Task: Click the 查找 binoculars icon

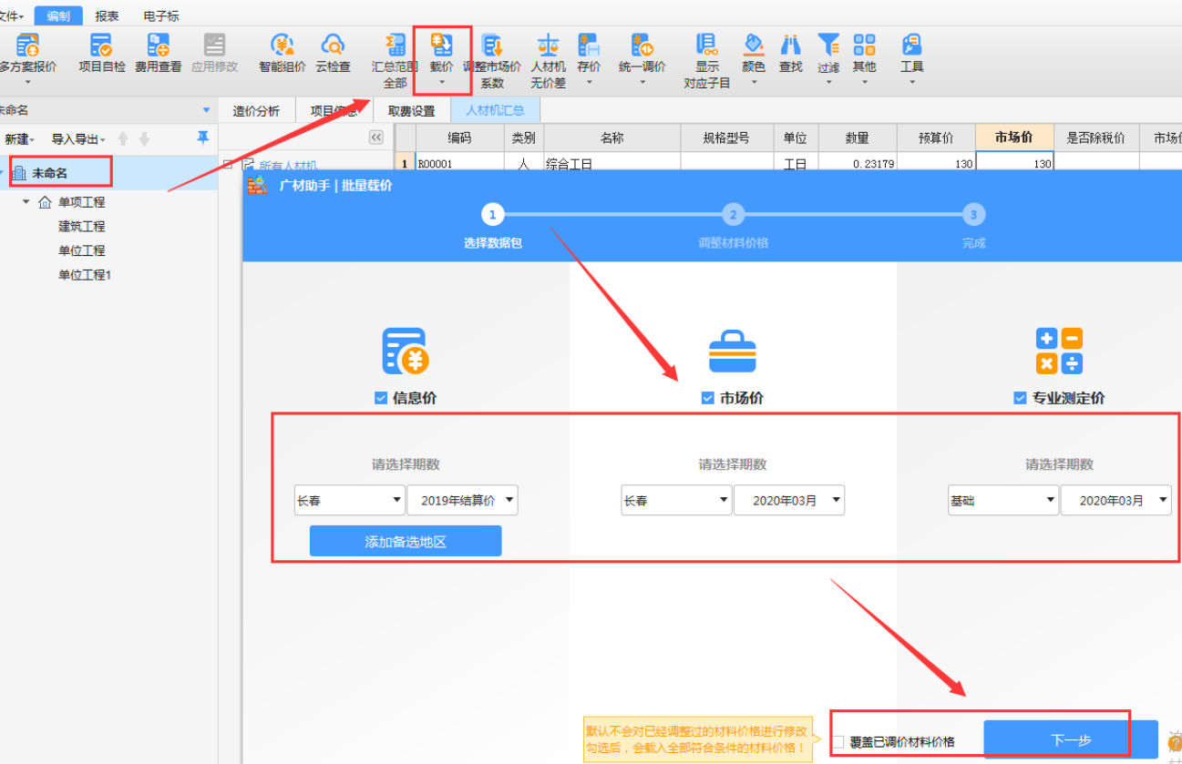Action: point(791,45)
